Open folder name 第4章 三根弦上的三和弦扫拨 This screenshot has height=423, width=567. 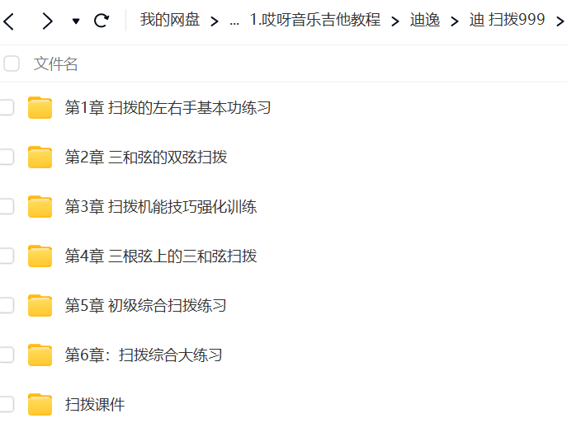click(x=161, y=256)
